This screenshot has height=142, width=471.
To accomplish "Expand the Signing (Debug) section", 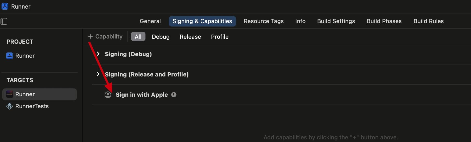I will (98, 54).
